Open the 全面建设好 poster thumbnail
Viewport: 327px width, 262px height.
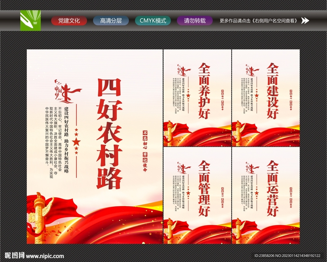266,98
